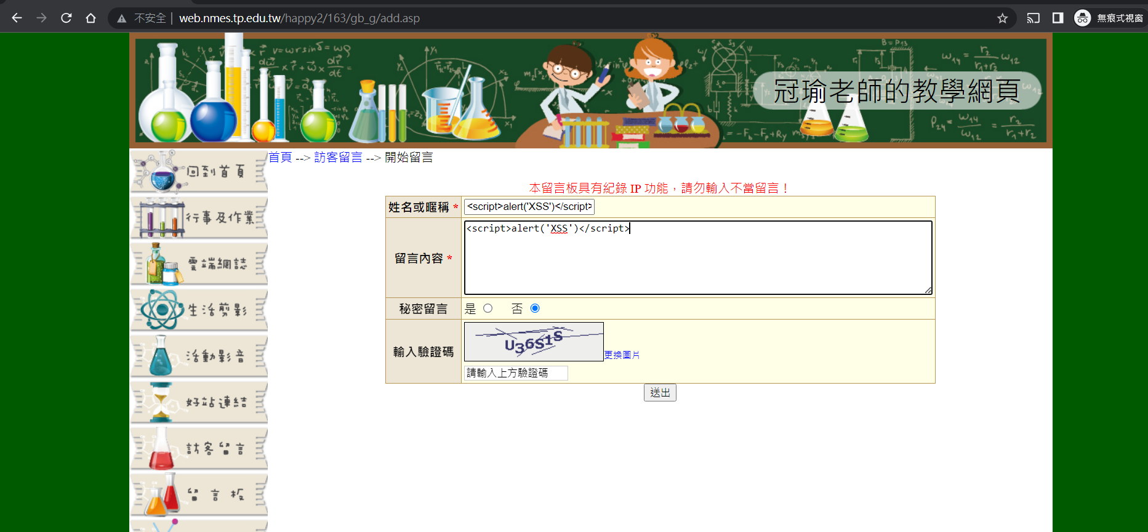Screen dimensions: 1148x532
Task: Click the address bar URL
Action: 299,18
